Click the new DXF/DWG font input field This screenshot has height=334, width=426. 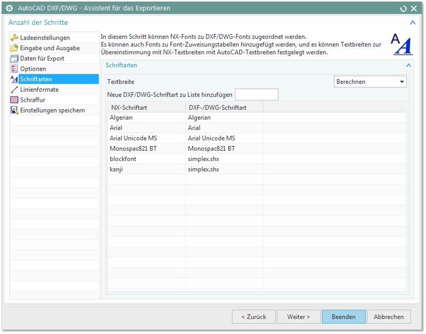pyautogui.click(x=256, y=94)
